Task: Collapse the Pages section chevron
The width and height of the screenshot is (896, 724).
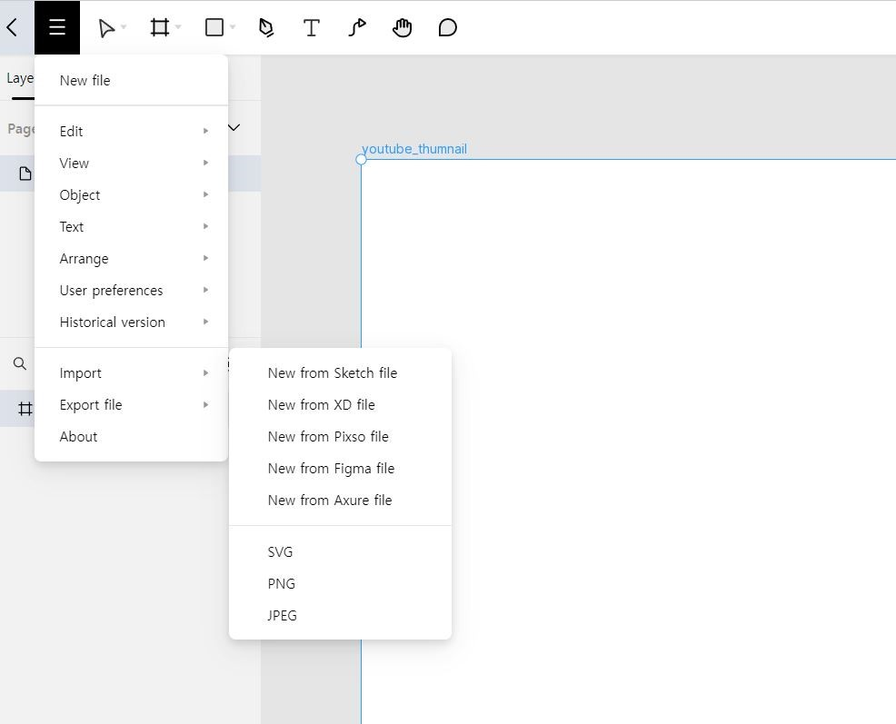Action: 234,127
